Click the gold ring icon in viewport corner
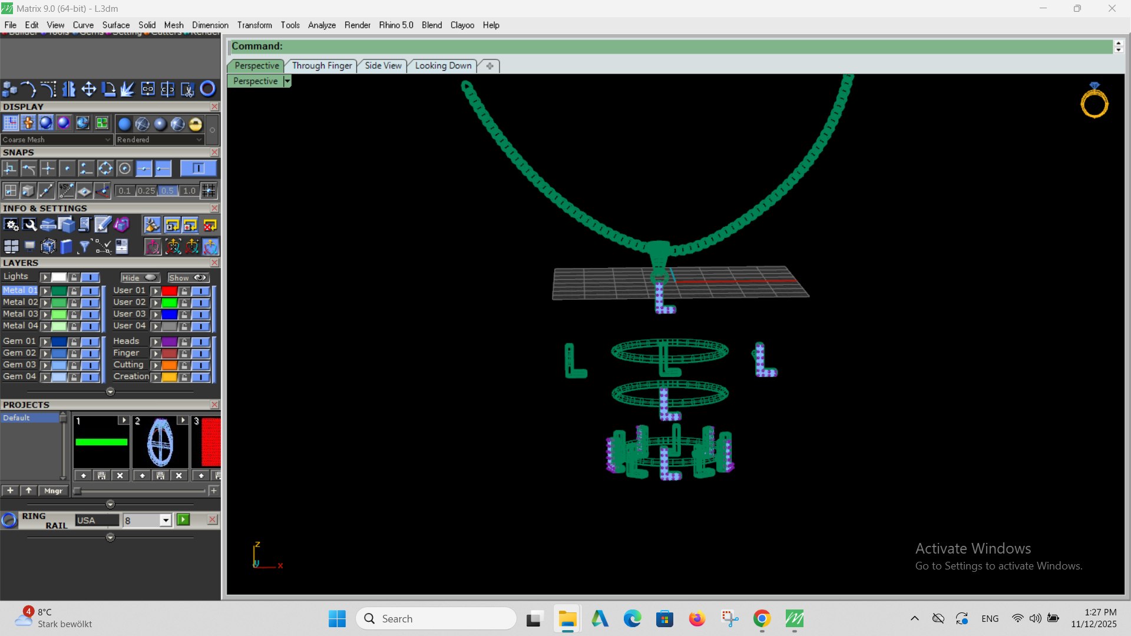Viewport: 1131px width, 636px height. click(x=1094, y=101)
